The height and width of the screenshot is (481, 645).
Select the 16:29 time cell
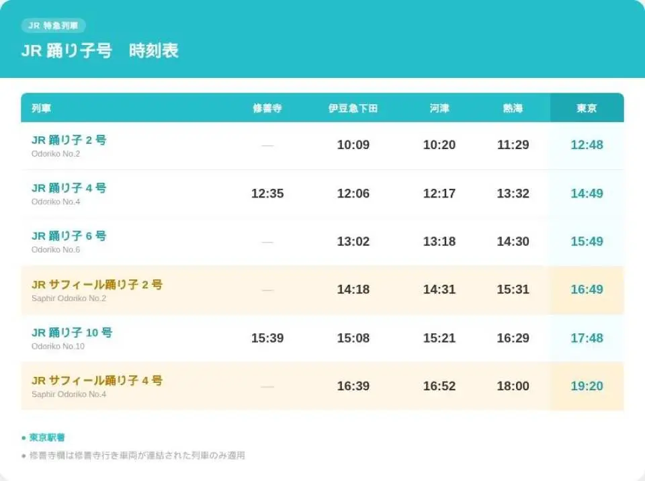[513, 338]
